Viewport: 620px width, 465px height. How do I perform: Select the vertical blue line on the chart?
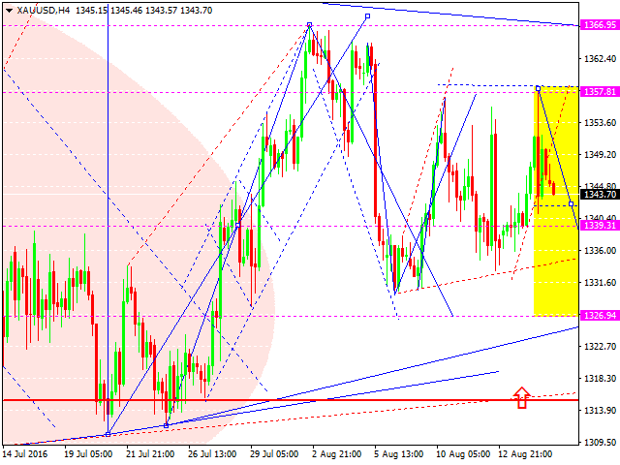point(108,222)
